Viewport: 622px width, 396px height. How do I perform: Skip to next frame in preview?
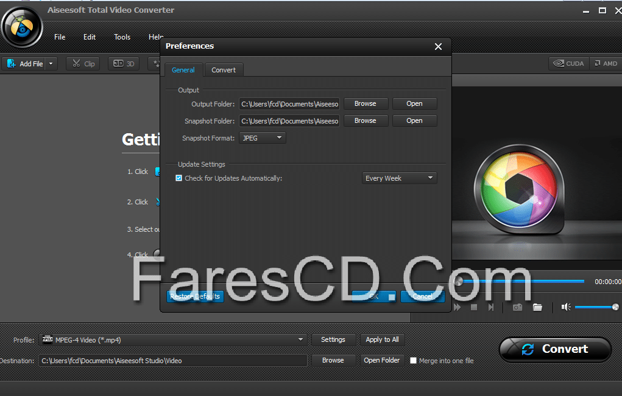tap(491, 307)
